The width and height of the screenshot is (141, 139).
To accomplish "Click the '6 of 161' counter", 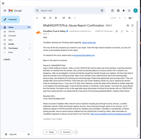I will (113, 18).
